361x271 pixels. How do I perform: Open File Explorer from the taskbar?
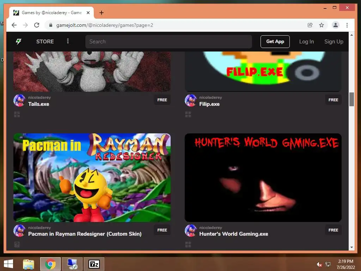coord(29,264)
